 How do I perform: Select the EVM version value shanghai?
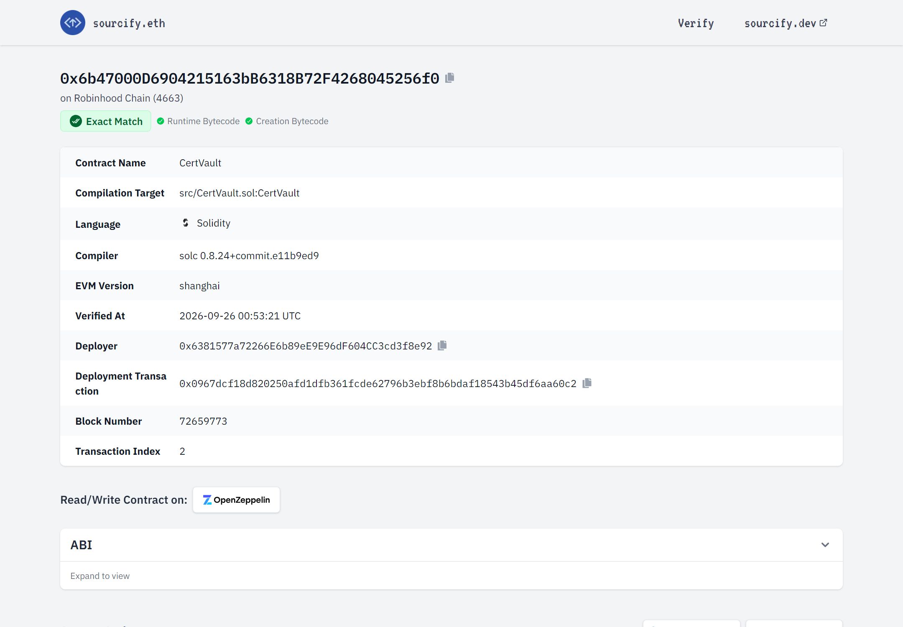click(199, 286)
